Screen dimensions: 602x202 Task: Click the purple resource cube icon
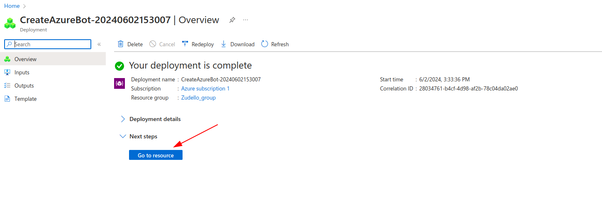[x=119, y=84]
